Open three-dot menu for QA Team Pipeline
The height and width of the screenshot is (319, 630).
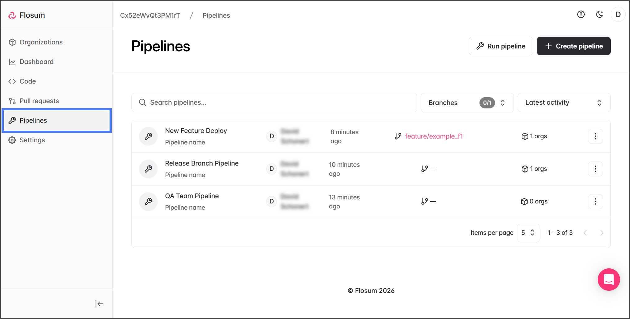point(595,202)
